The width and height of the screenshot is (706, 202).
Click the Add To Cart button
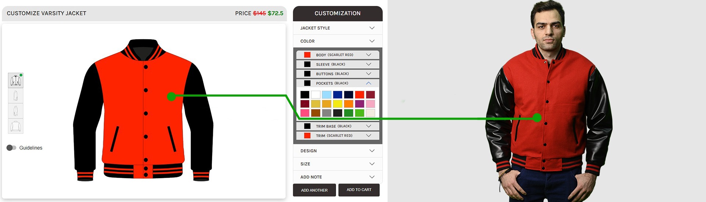pos(359,190)
